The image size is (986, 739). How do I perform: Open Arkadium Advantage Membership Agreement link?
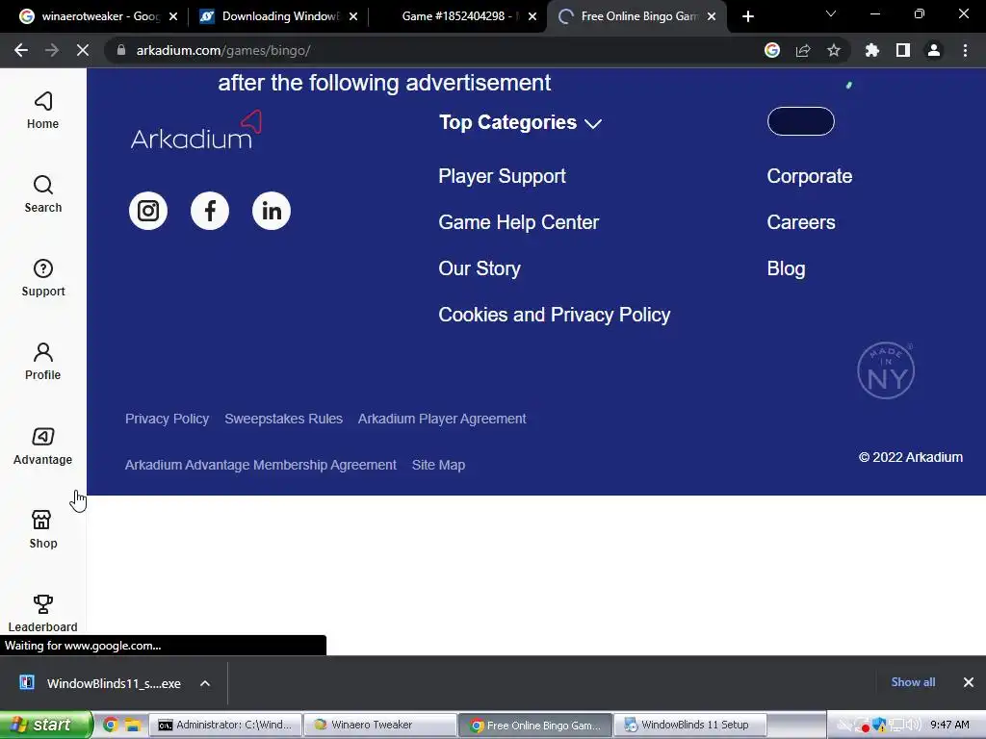pyautogui.click(x=260, y=465)
